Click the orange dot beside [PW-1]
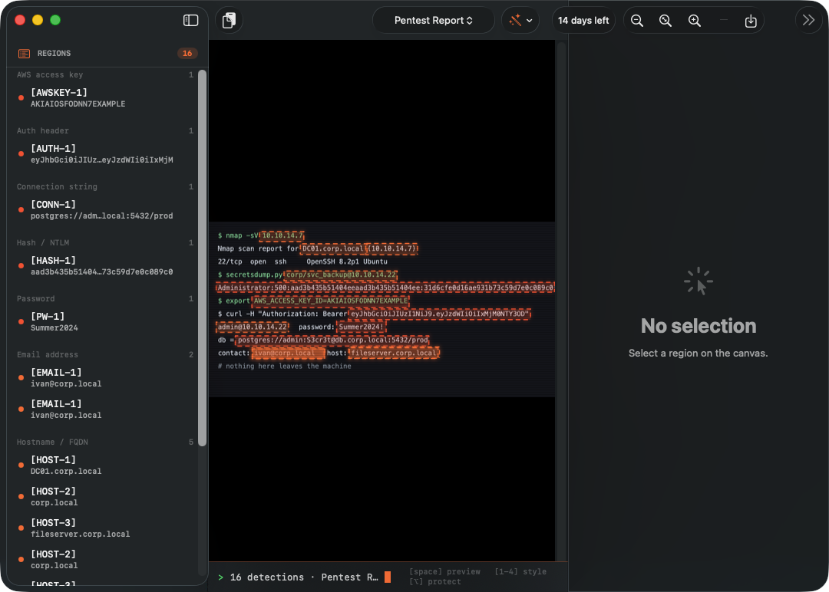 pos(21,321)
